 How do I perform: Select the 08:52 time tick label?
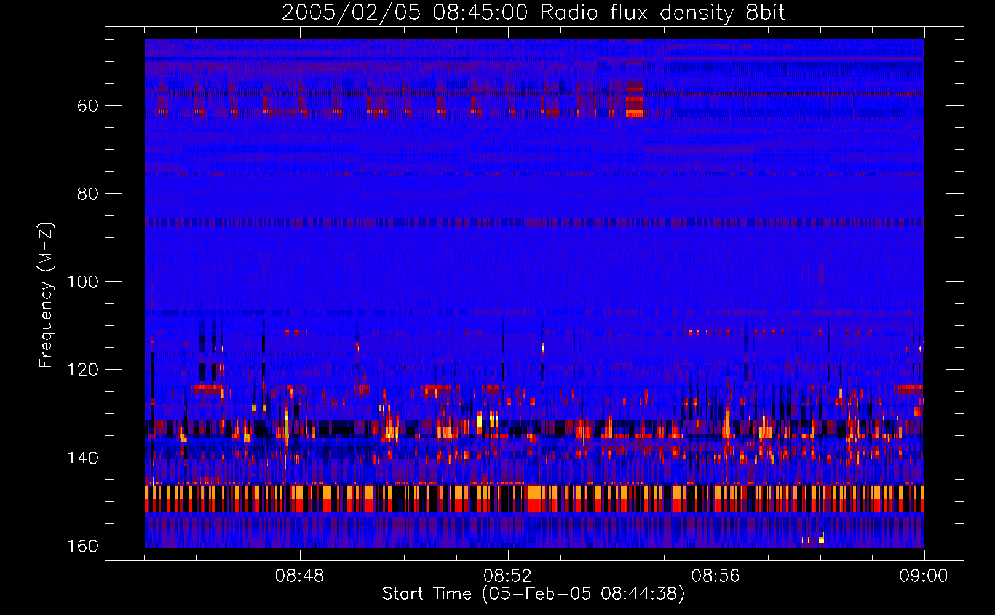507,576
